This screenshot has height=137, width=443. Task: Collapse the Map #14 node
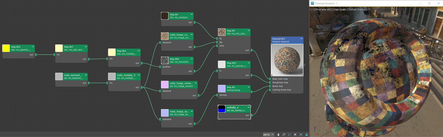(139, 51)
